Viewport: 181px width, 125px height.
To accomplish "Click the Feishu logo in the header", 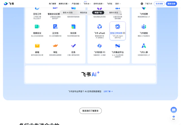I will (x=9, y=4).
